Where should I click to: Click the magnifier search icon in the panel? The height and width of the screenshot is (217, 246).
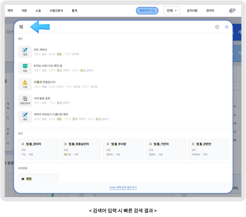click(227, 27)
